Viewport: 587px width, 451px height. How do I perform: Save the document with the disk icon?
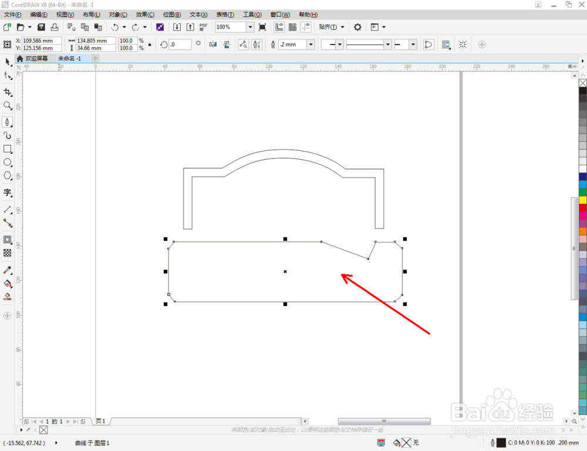[41, 27]
